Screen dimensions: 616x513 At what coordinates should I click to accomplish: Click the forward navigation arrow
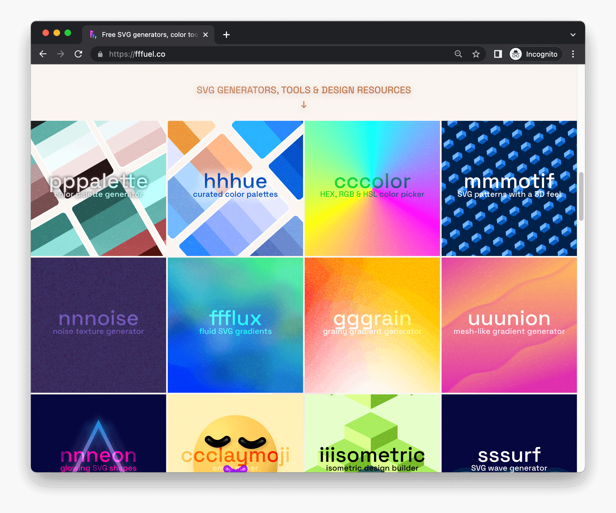[x=61, y=54]
